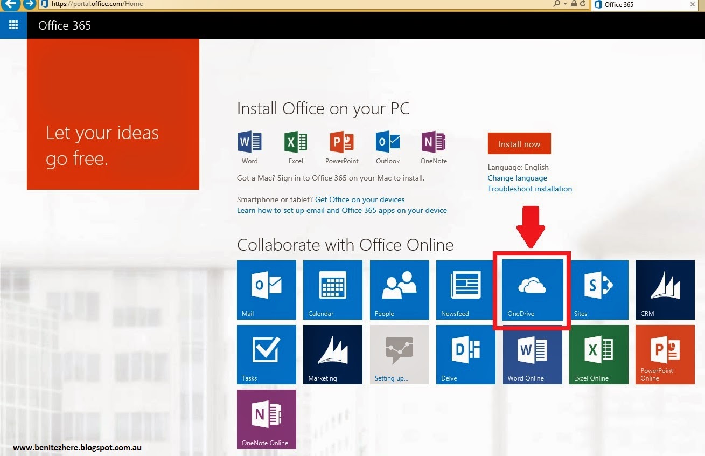Screen dimensions: 705x456
Task: Click the address bar search magnifier icon
Action: tap(556, 4)
